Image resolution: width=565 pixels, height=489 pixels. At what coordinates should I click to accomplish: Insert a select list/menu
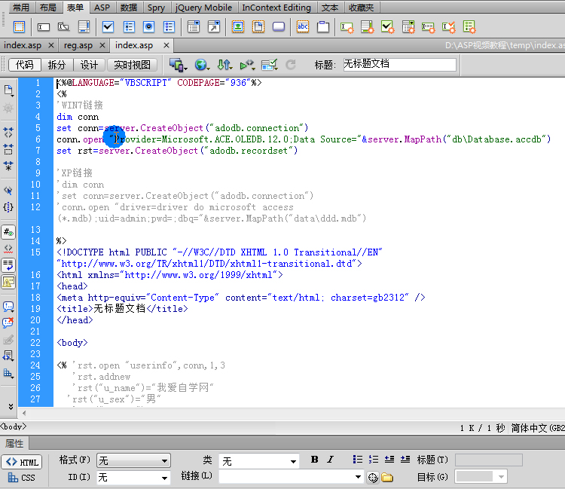194,26
